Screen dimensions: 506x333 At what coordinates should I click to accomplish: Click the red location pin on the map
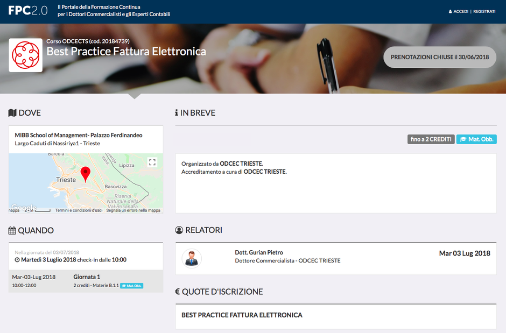tap(85, 174)
